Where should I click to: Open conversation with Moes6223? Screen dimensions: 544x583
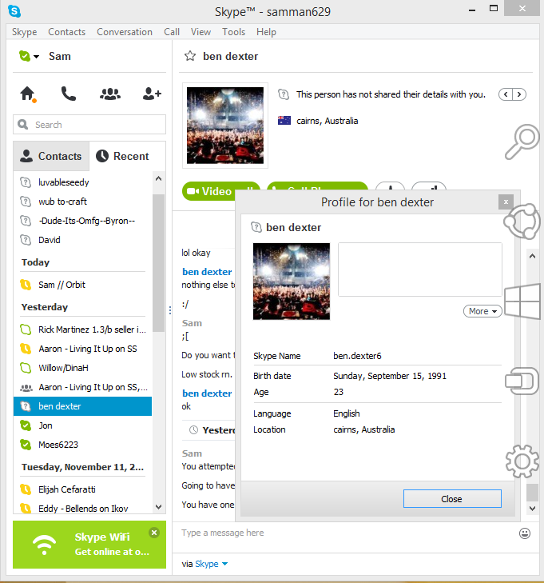click(82, 445)
